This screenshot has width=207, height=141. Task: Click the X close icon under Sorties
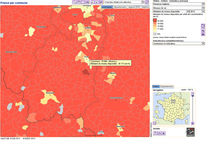164,133
